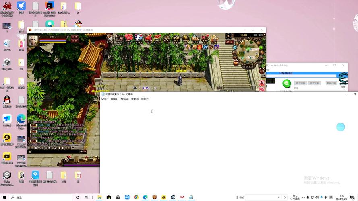Click the green orb beside the minimap
The image size is (358, 201).
261,47
